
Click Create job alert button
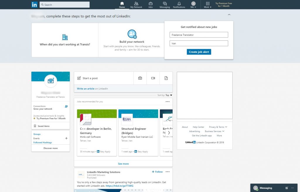[x=199, y=52]
